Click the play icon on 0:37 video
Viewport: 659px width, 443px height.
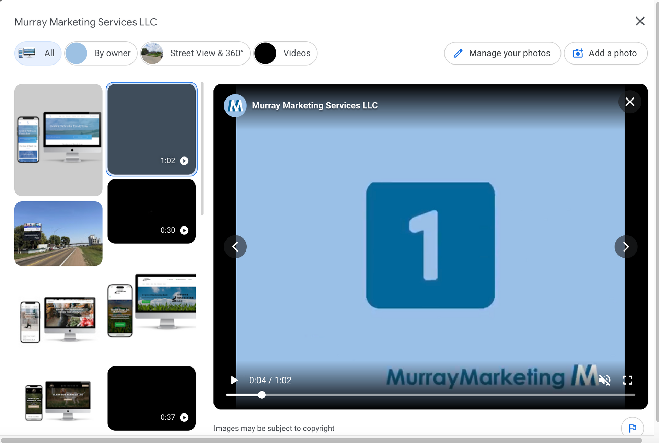(x=184, y=417)
